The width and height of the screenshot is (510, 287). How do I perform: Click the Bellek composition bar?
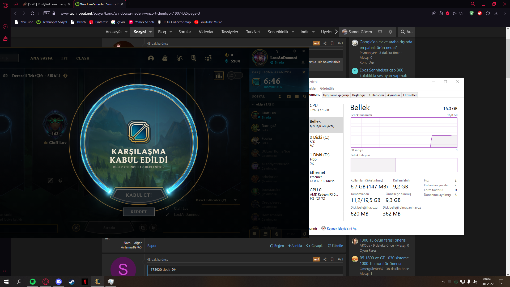pyautogui.click(x=404, y=165)
